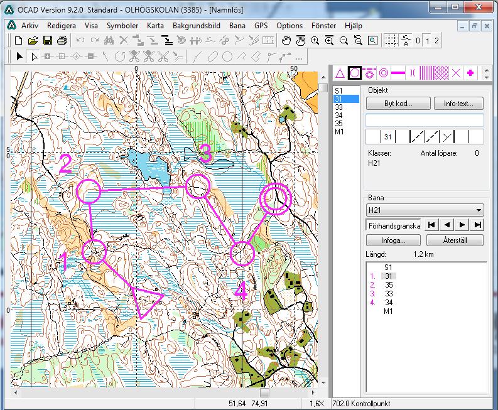
Task: Select M1 in the course sequence list
Action: click(388, 311)
